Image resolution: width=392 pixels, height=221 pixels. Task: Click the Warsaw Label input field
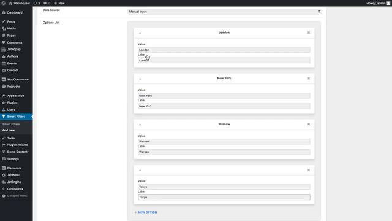(x=224, y=152)
